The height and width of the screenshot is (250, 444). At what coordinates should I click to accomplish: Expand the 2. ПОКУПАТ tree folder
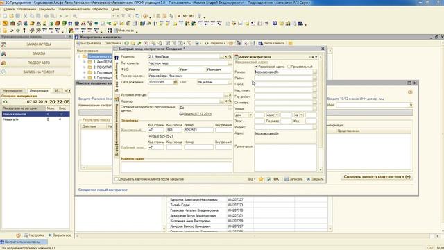click(x=84, y=67)
